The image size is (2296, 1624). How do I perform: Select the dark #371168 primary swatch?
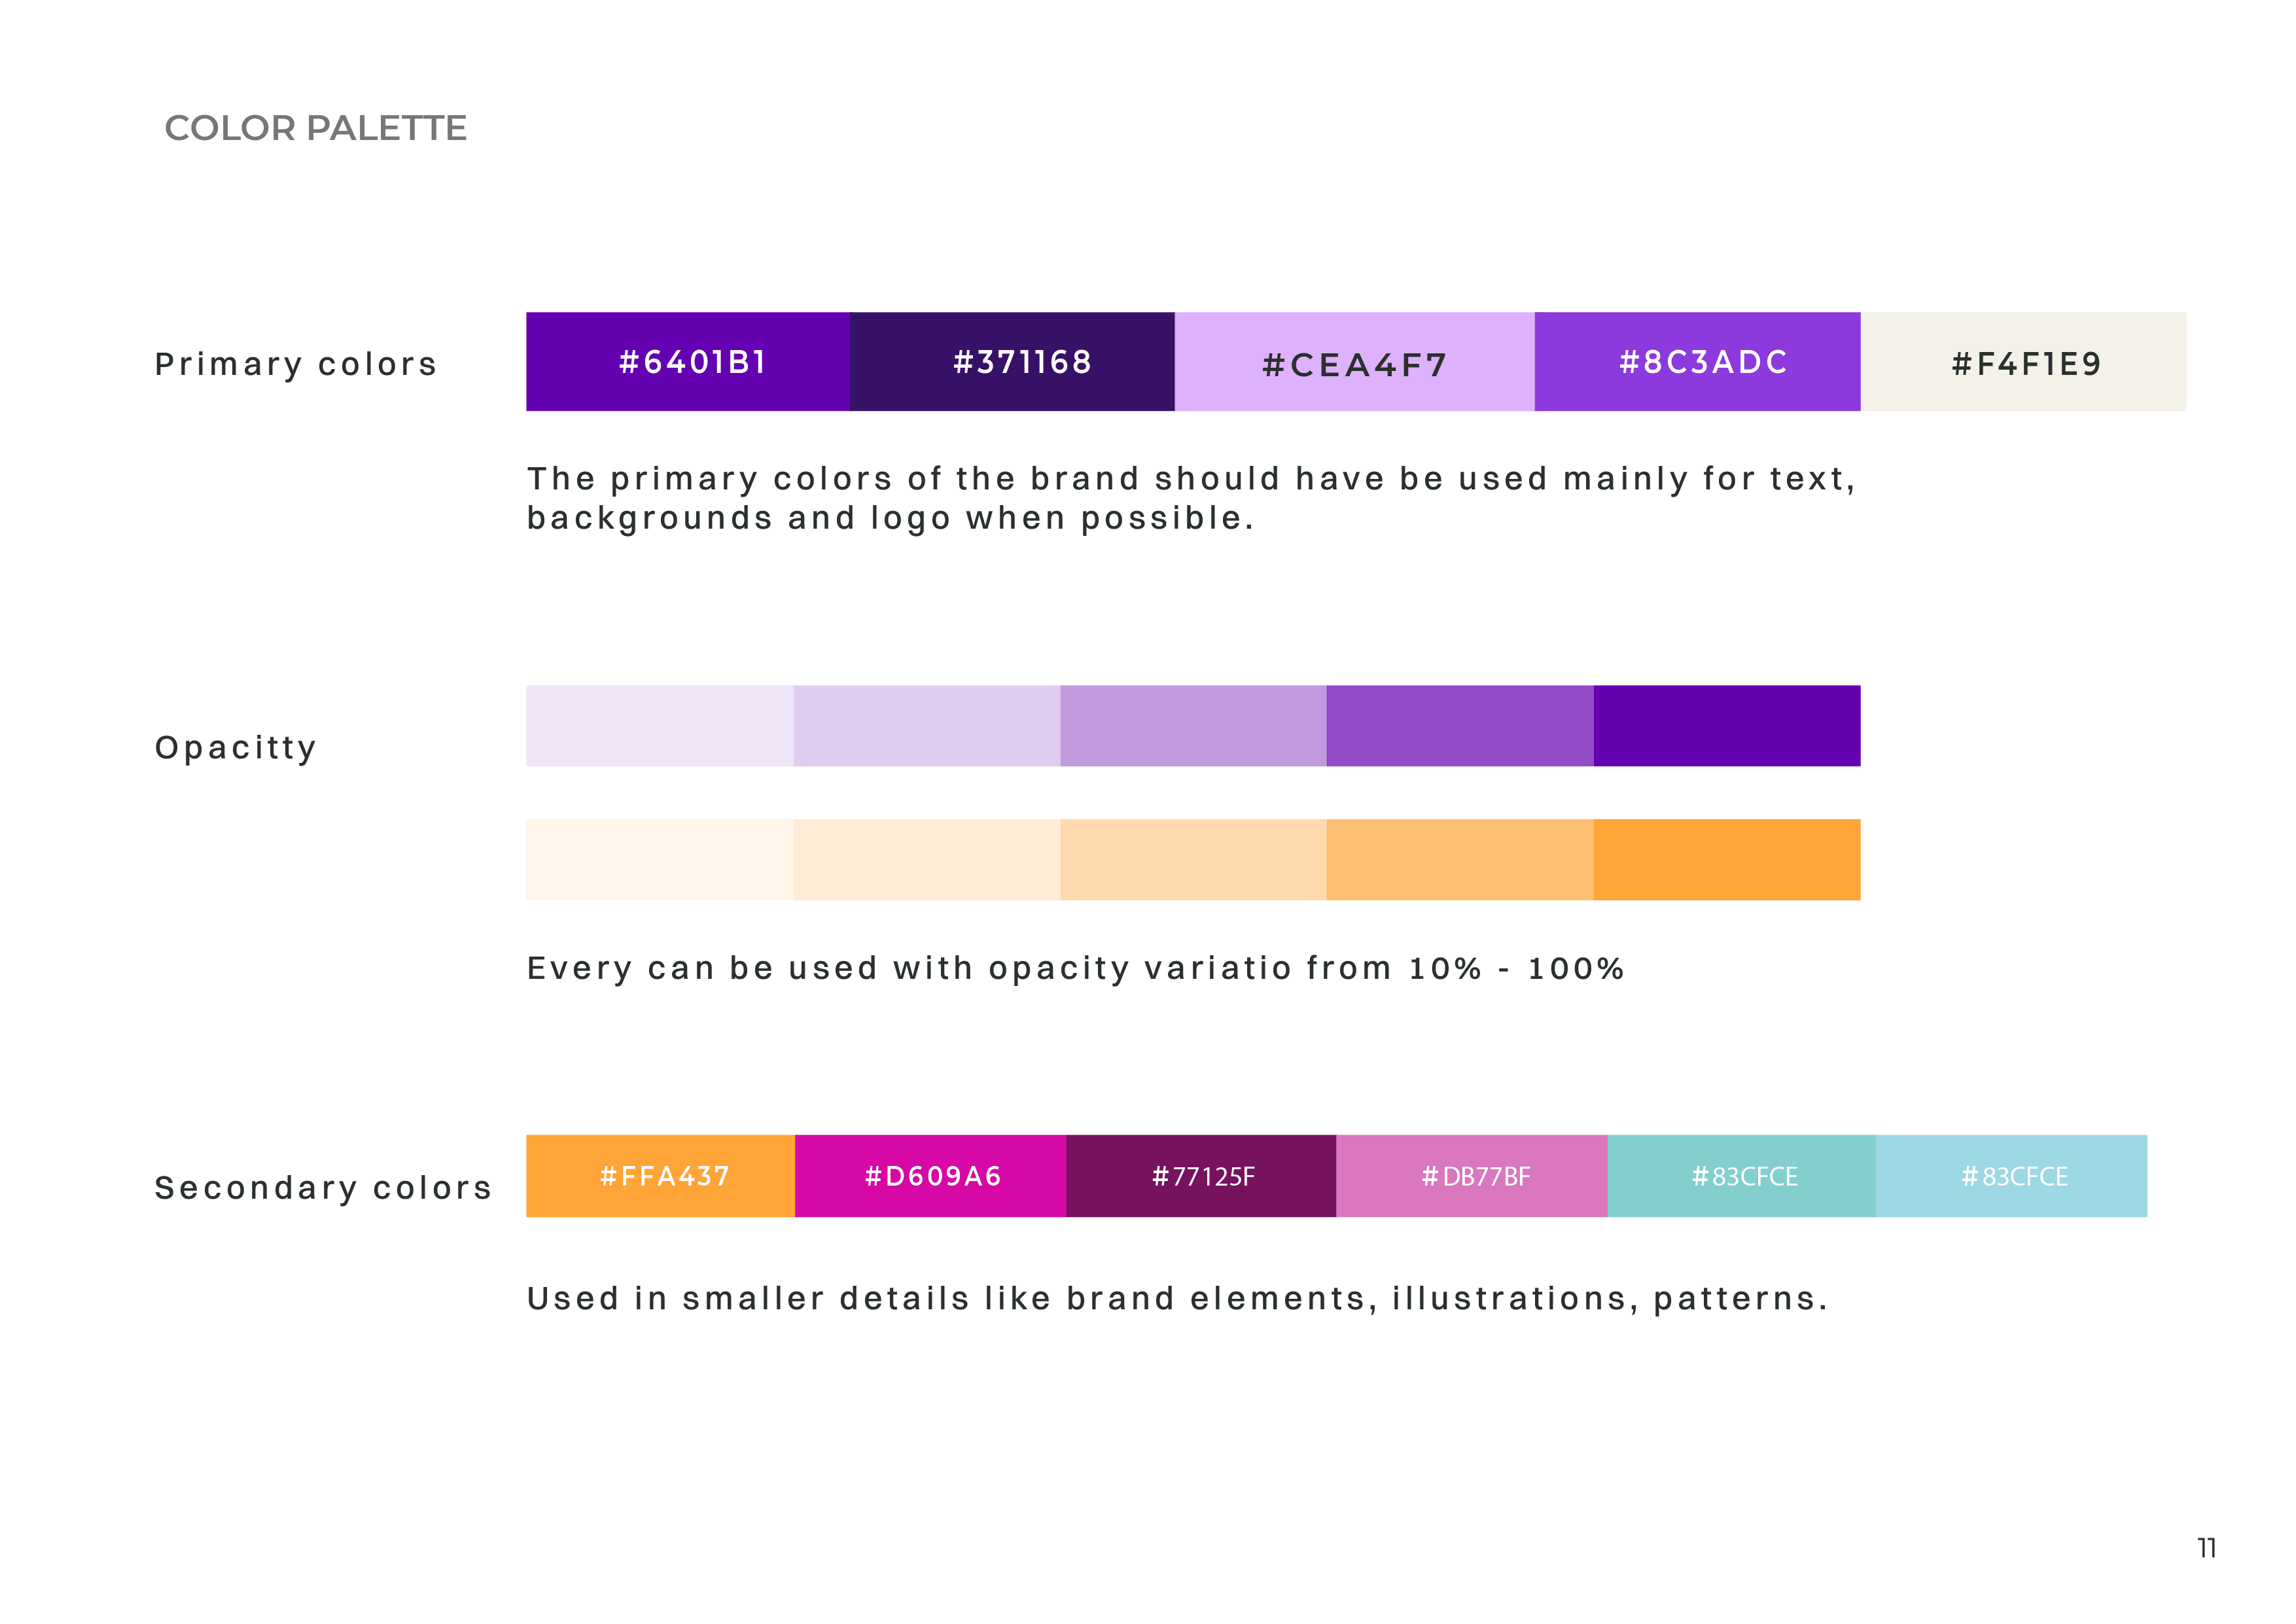point(1012,361)
